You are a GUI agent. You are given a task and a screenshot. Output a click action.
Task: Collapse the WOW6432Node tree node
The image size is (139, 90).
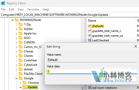click(12, 20)
